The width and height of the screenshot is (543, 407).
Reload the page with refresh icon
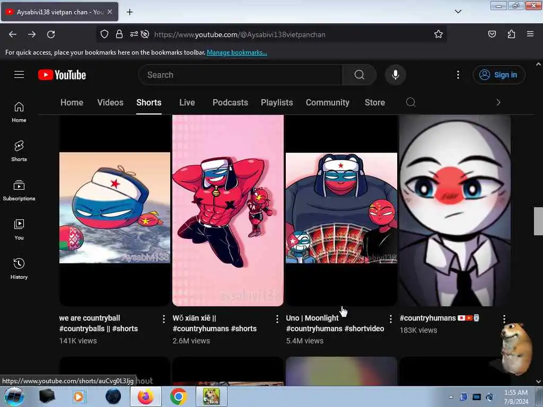(x=51, y=34)
